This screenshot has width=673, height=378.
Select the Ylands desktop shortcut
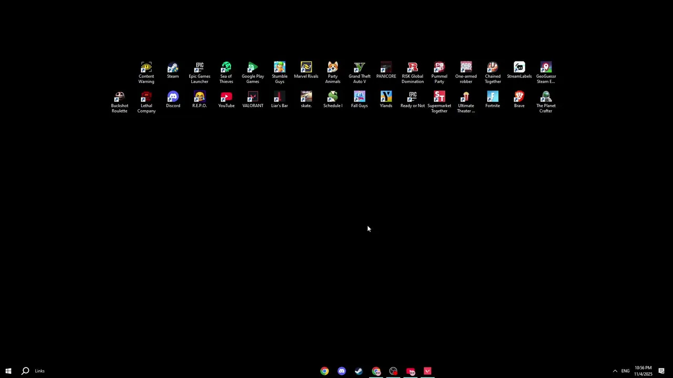tap(386, 100)
